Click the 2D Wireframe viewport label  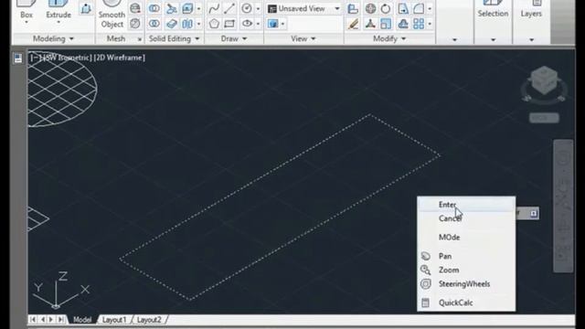pyautogui.click(x=120, y=58)
